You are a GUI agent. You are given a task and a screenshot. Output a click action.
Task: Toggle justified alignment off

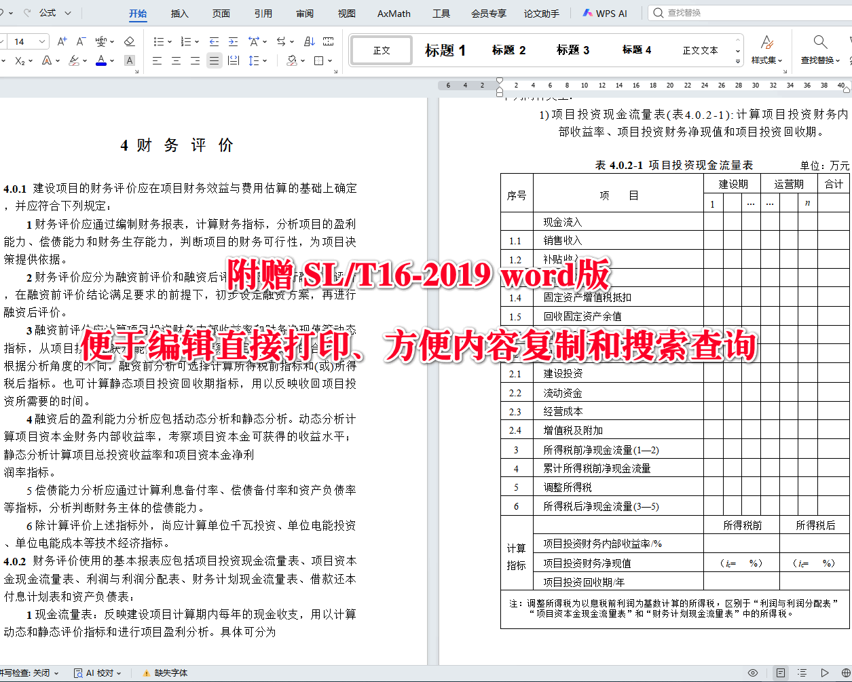[213, 61]
